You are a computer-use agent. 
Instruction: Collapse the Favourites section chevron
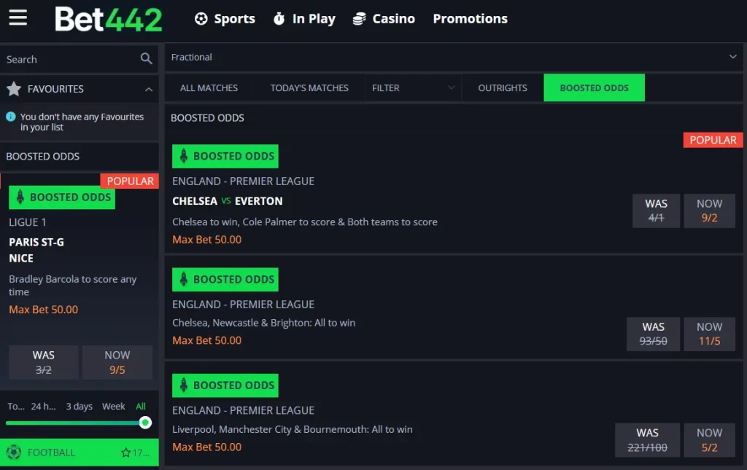pos(149,89)
